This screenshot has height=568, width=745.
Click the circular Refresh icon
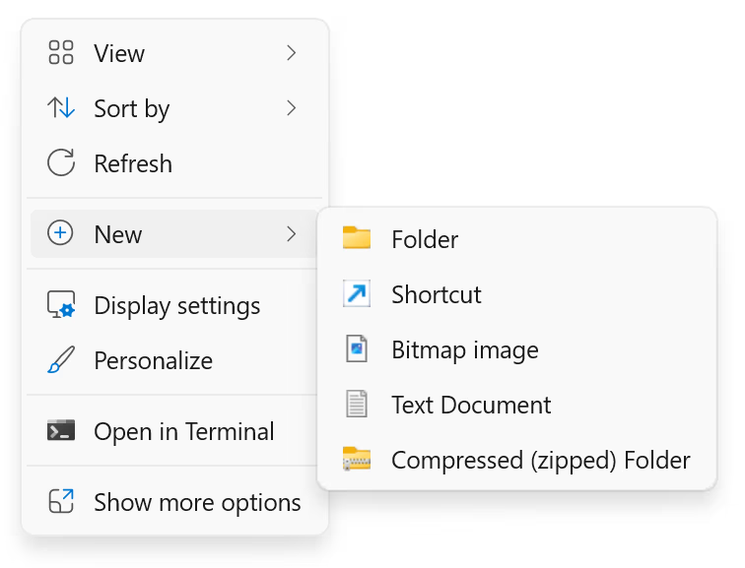tap(61, 162)
